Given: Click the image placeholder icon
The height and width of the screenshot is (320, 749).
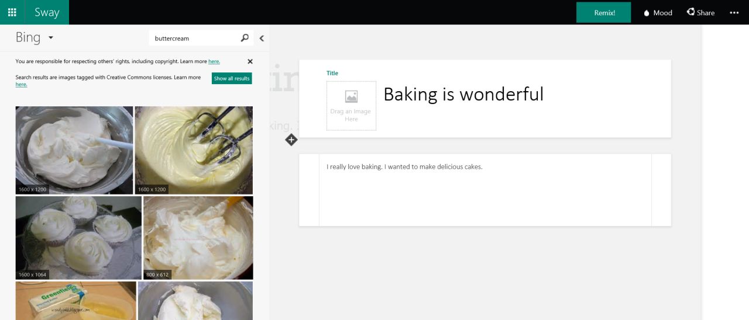Looking at the screenshot, I should pyautogui.click(x=351, y=97).
